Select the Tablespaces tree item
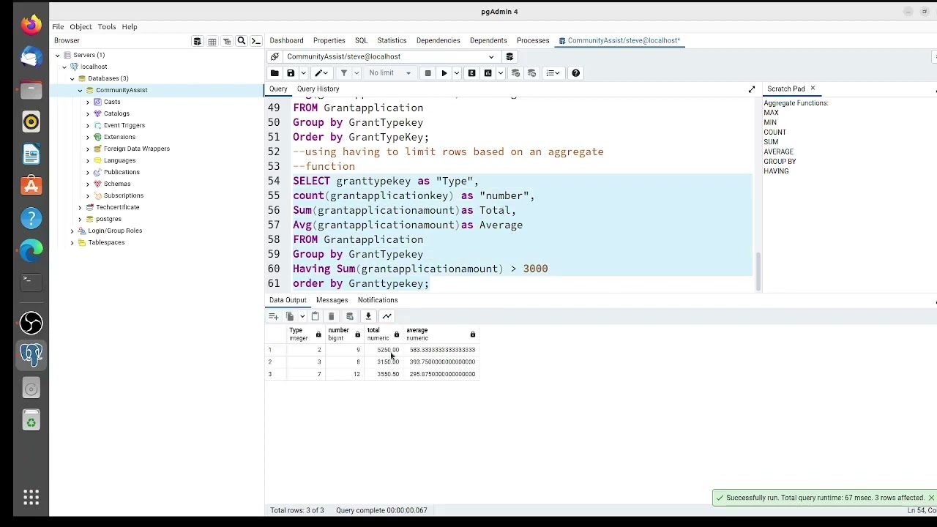The height and width of the screenshot is (527, 937). (x=106, y=242)
